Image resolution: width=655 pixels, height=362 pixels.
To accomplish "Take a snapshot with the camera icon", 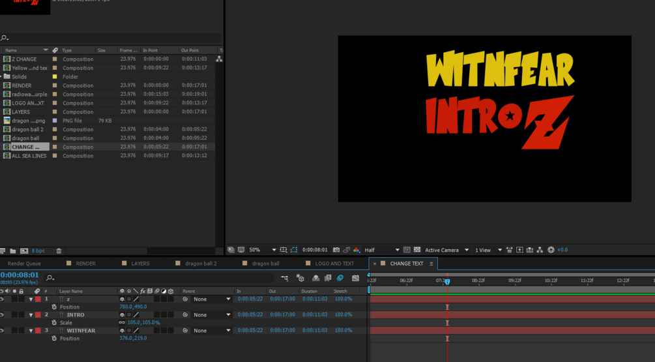I will pyautogui.click(x=336, y=250).
